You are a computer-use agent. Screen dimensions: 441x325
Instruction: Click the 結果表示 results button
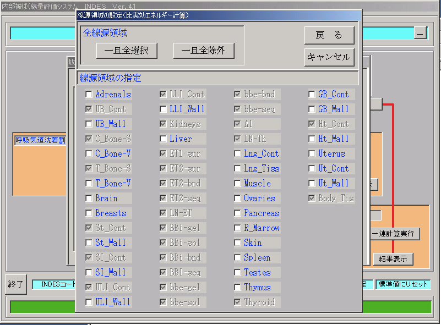click(393, 259)
